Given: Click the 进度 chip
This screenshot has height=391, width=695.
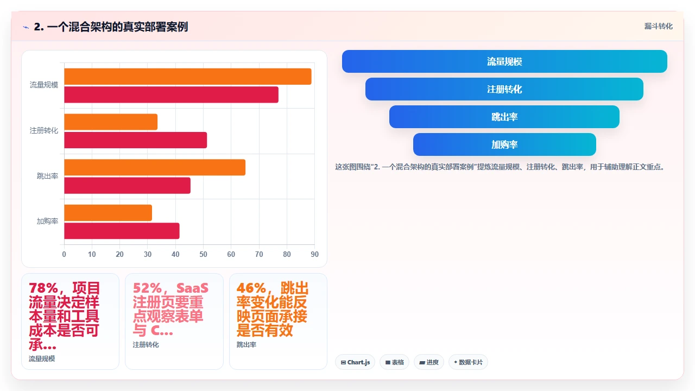Looking at the screenshot, I should point(429,362).
